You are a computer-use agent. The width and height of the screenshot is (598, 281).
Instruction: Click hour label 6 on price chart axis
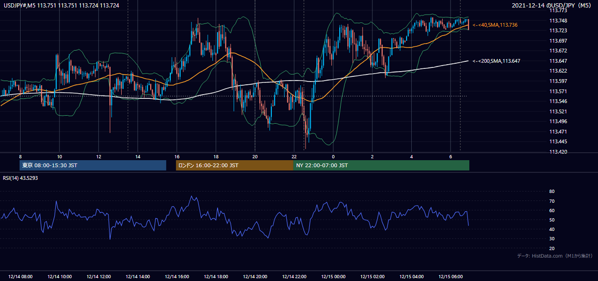click(x=451, y=156)
